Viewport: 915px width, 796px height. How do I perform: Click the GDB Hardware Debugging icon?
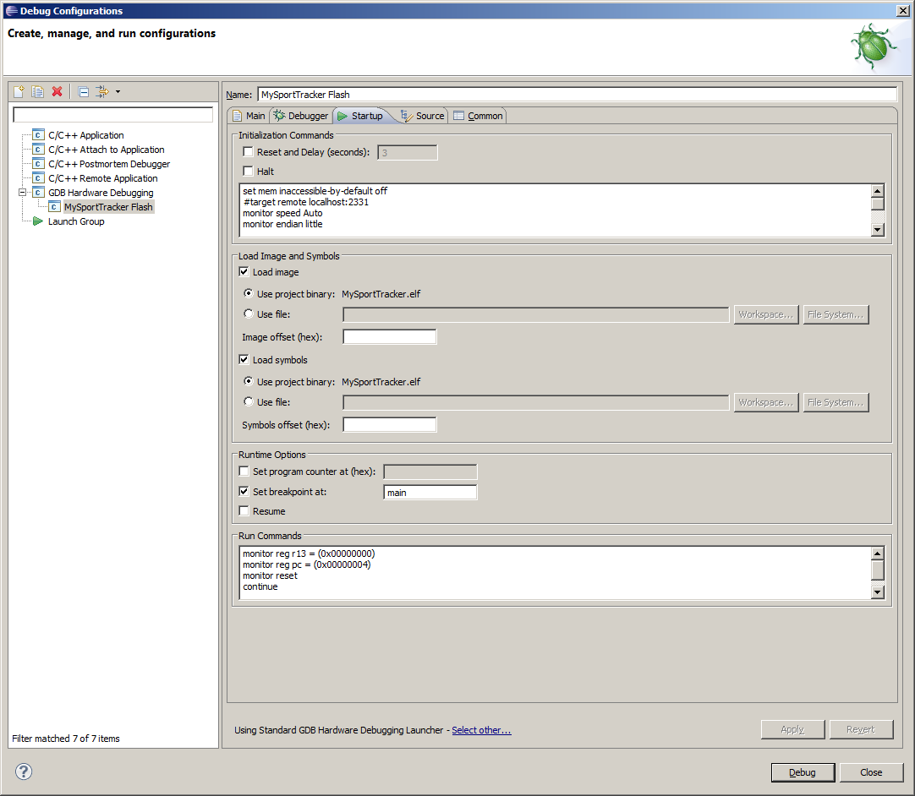[39, 193]
